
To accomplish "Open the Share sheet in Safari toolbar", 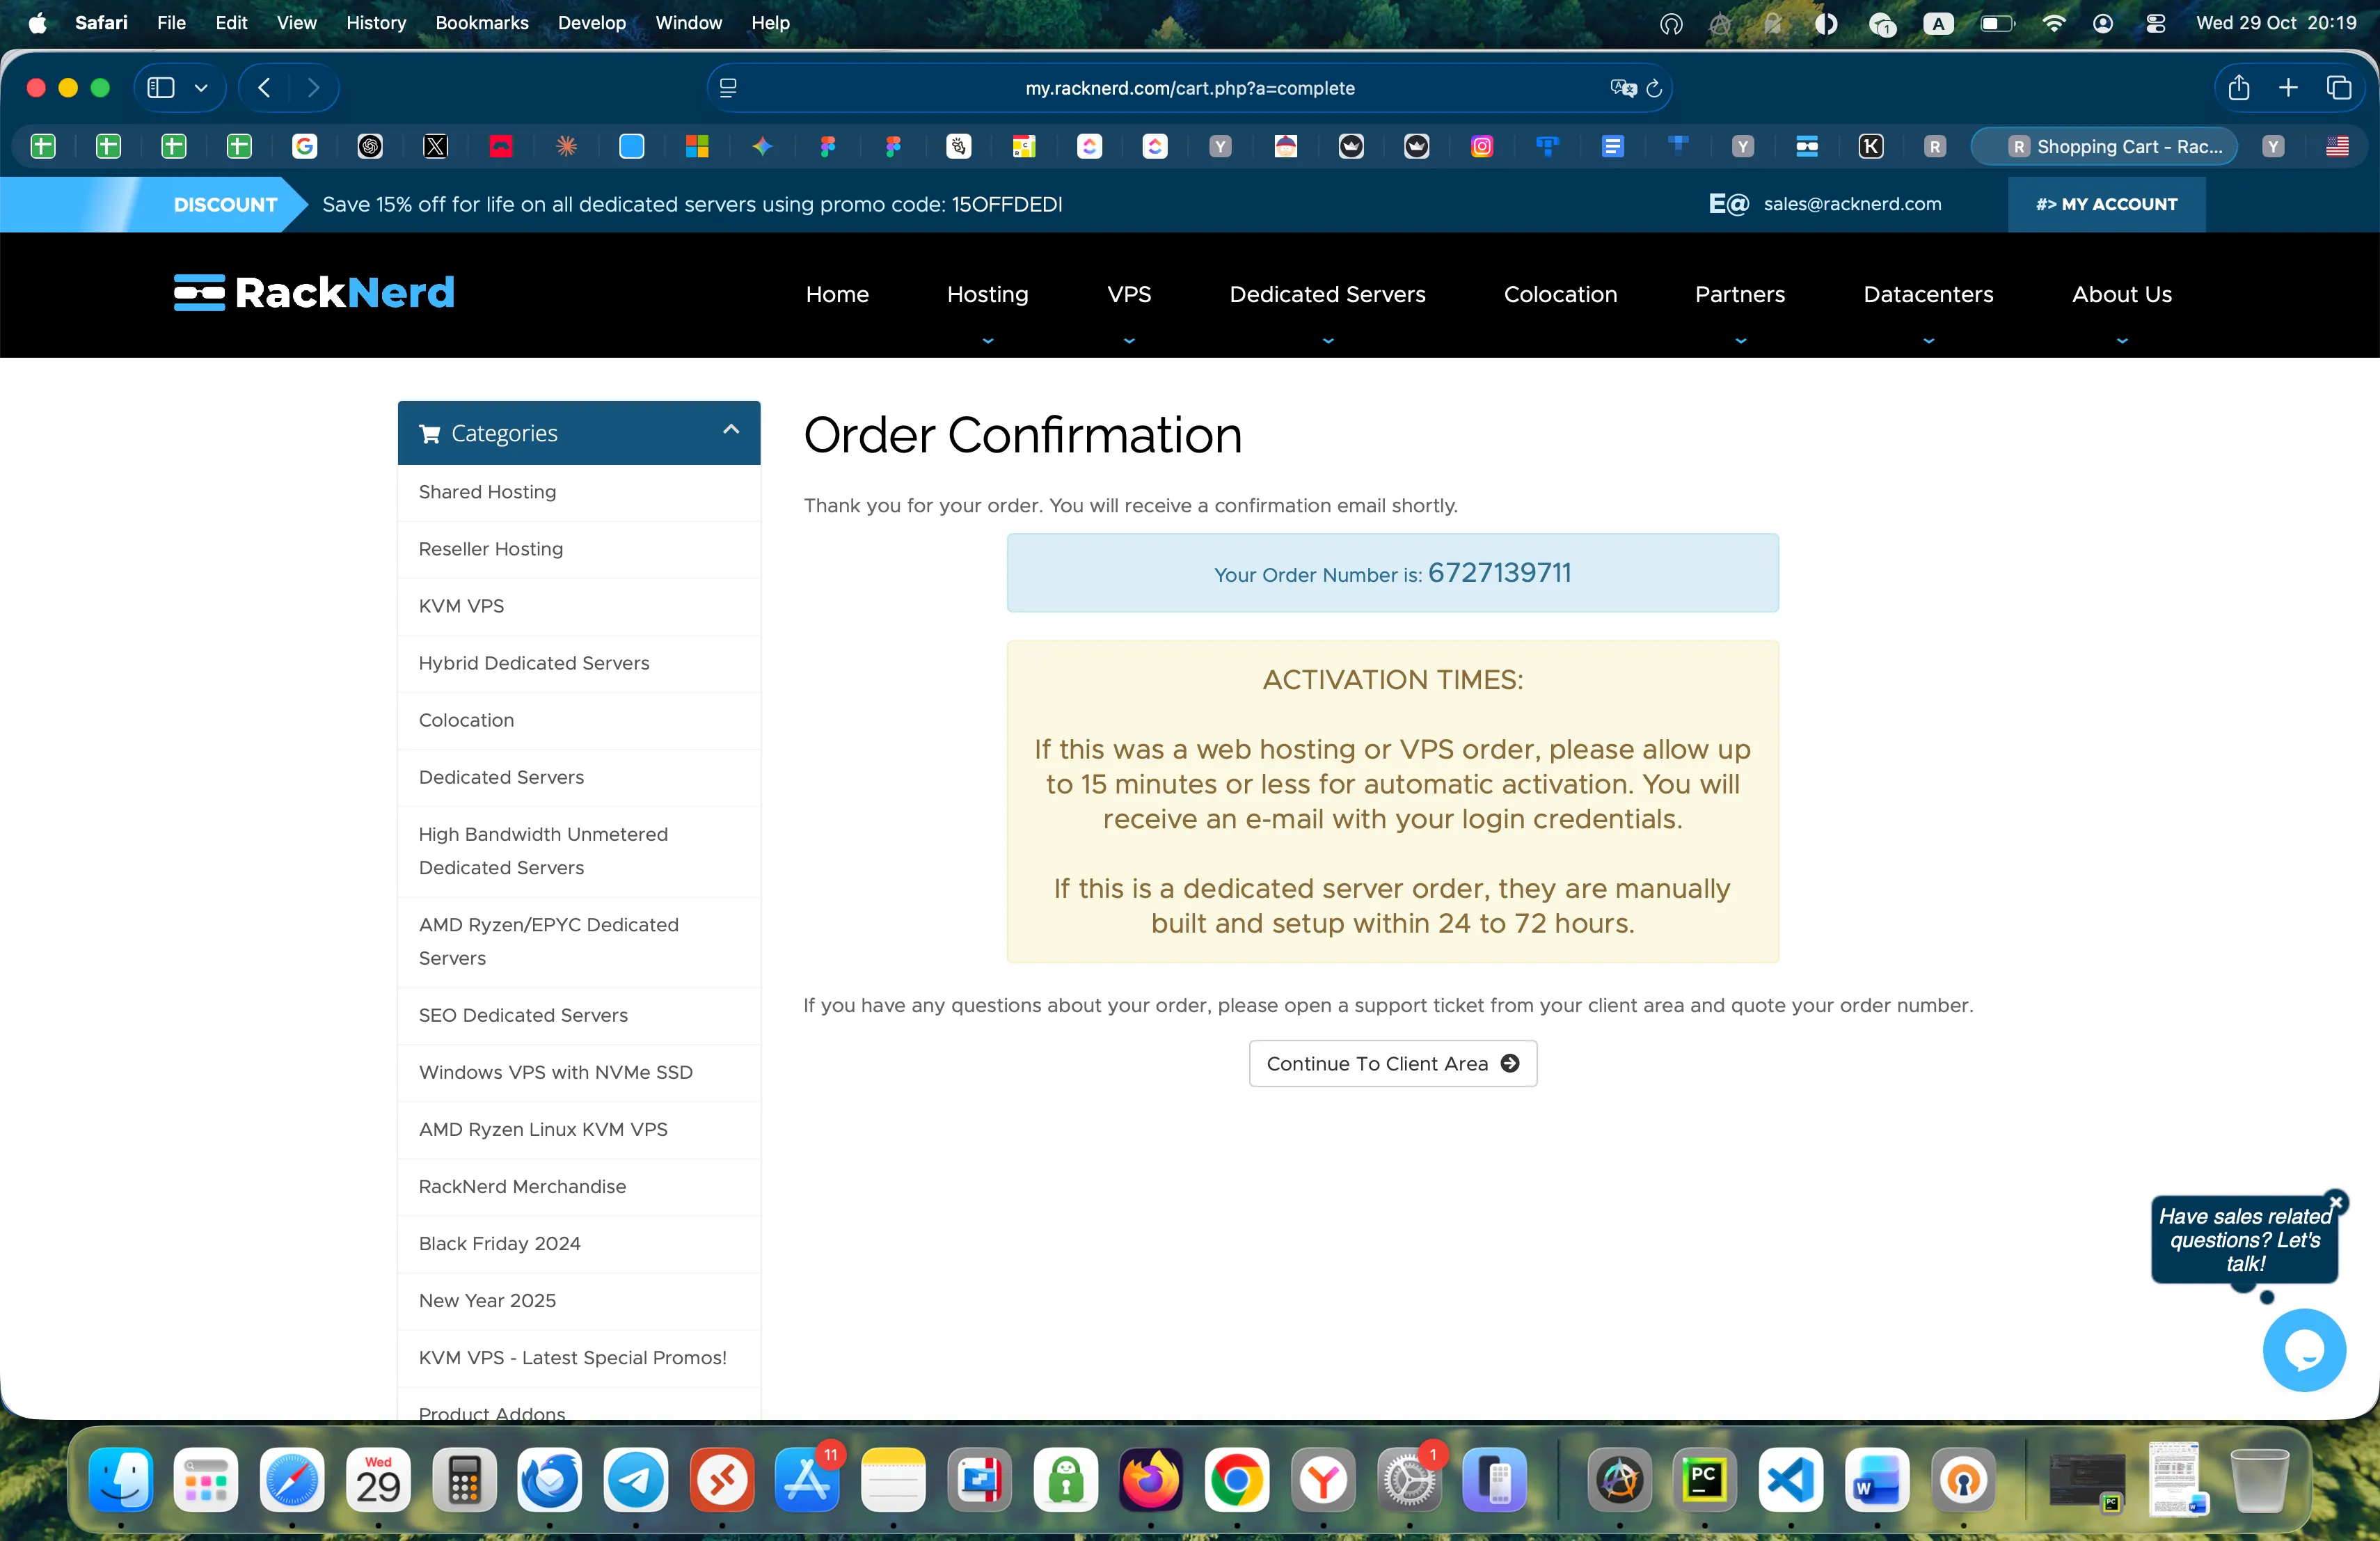I will (2239, 88).
